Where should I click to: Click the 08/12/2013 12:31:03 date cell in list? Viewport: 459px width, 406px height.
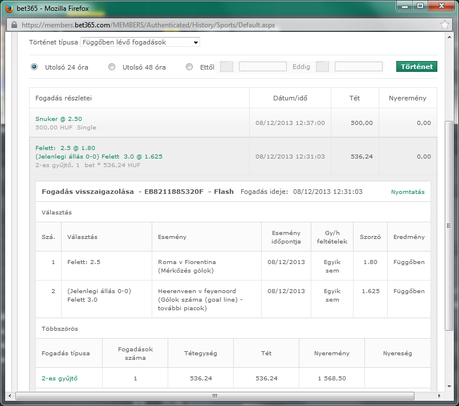coord(290,156)
